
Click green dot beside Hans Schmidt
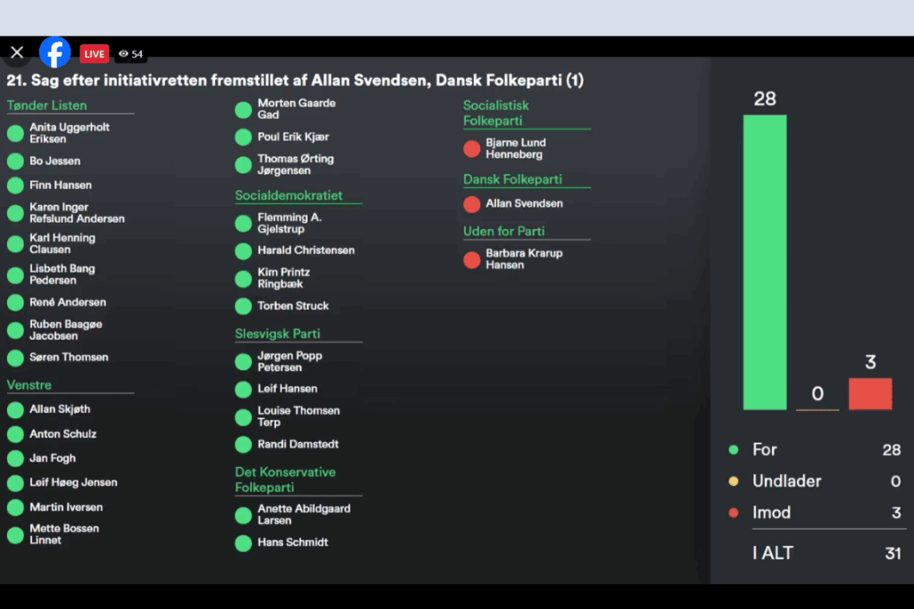tap(243, 543)
